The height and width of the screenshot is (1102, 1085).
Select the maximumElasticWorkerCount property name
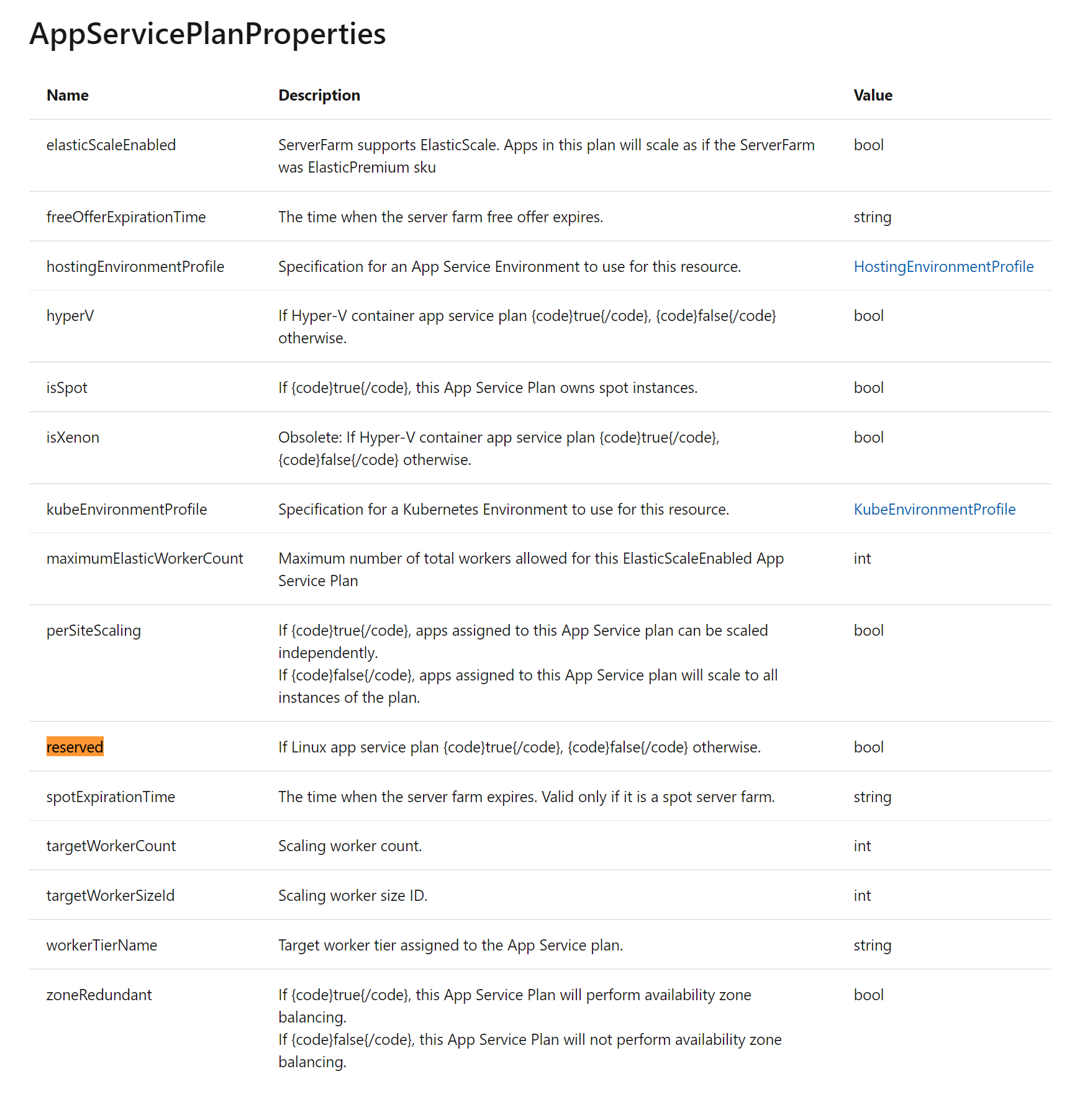click(145, 558)
